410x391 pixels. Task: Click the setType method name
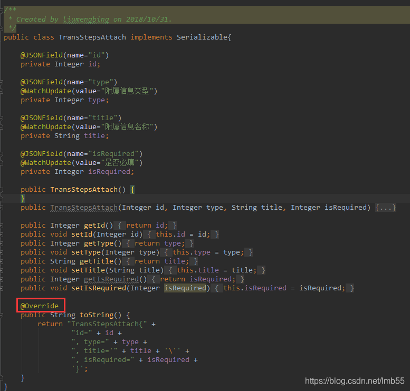tap(86, 252)
